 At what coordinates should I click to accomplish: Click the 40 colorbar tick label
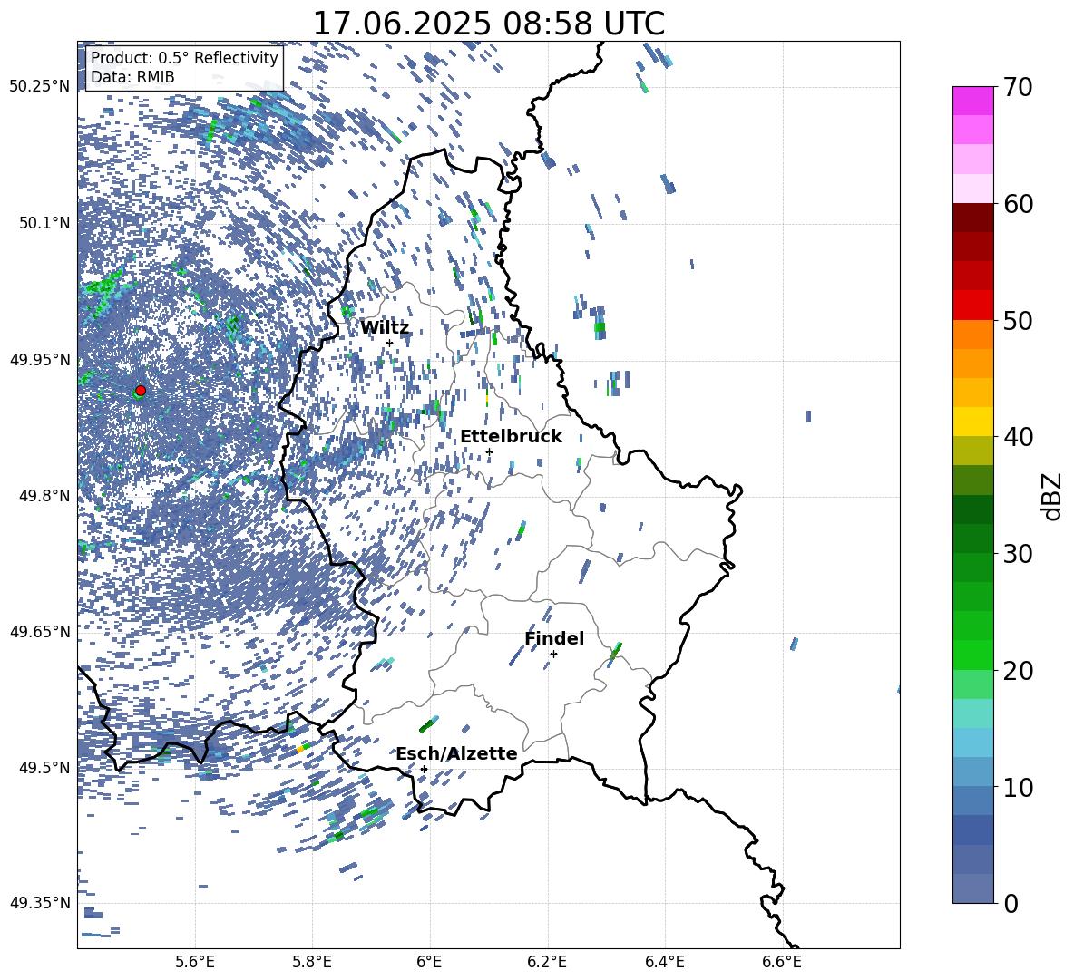tap(1018, 437)
